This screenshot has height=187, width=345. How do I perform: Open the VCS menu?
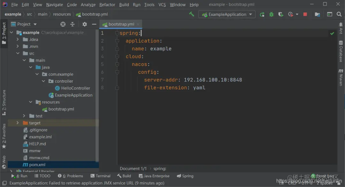[x=162, y=4]
